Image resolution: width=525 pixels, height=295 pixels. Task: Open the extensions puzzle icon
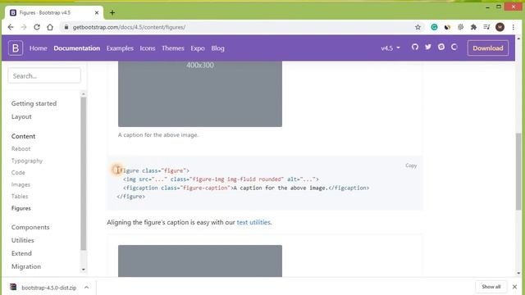click(x=473, y=27)
